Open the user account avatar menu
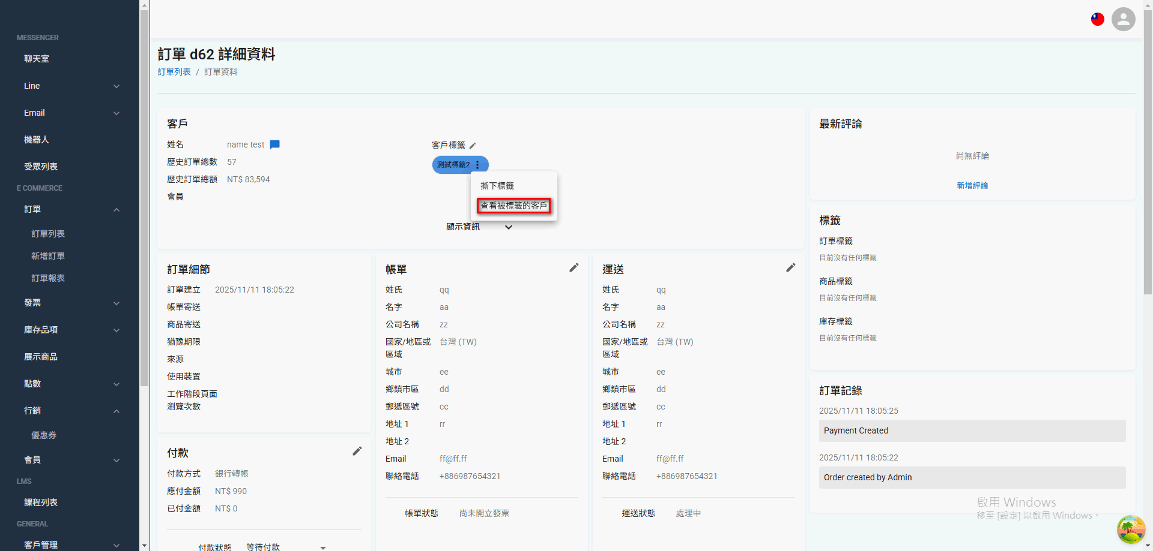 pyautogui.click(x=1124, y=19)
